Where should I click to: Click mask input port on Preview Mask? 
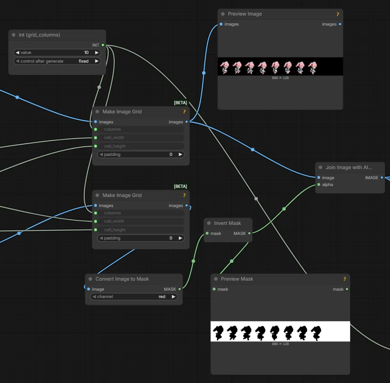[214, 289]
